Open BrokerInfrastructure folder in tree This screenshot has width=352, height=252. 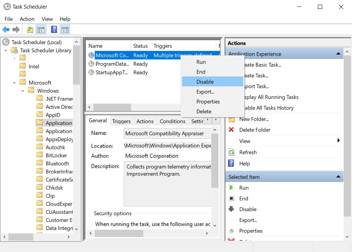point(59,172)
